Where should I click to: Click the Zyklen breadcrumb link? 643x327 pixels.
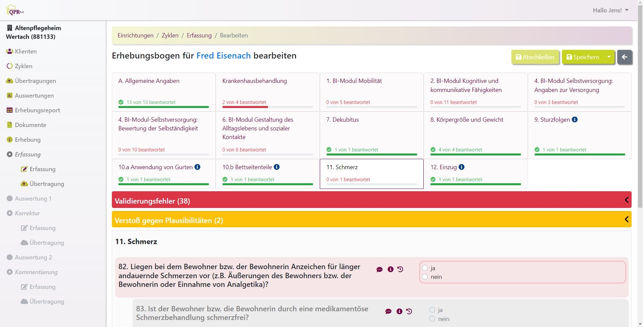tap(170, 35)
